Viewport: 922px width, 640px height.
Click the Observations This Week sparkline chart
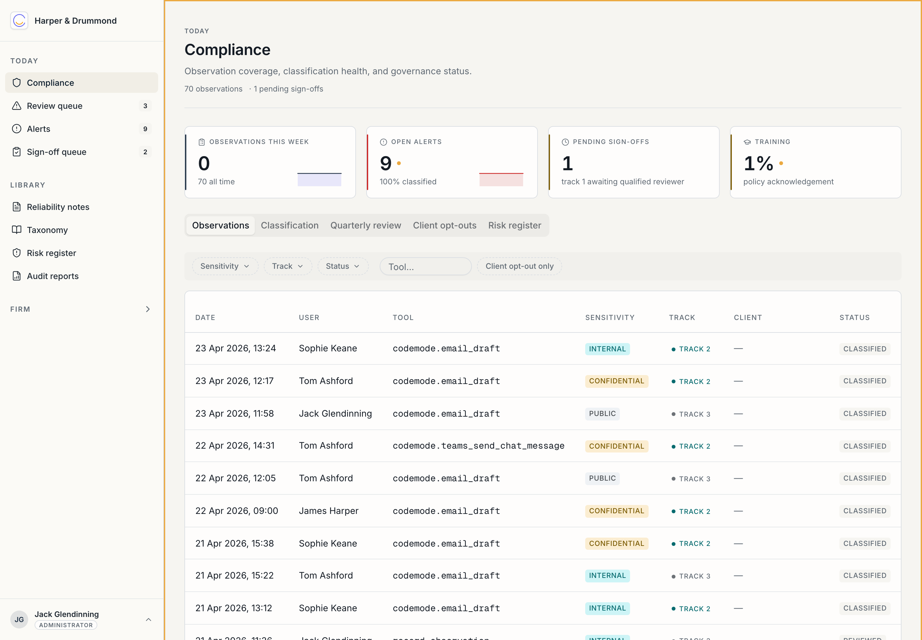point(319,179)
